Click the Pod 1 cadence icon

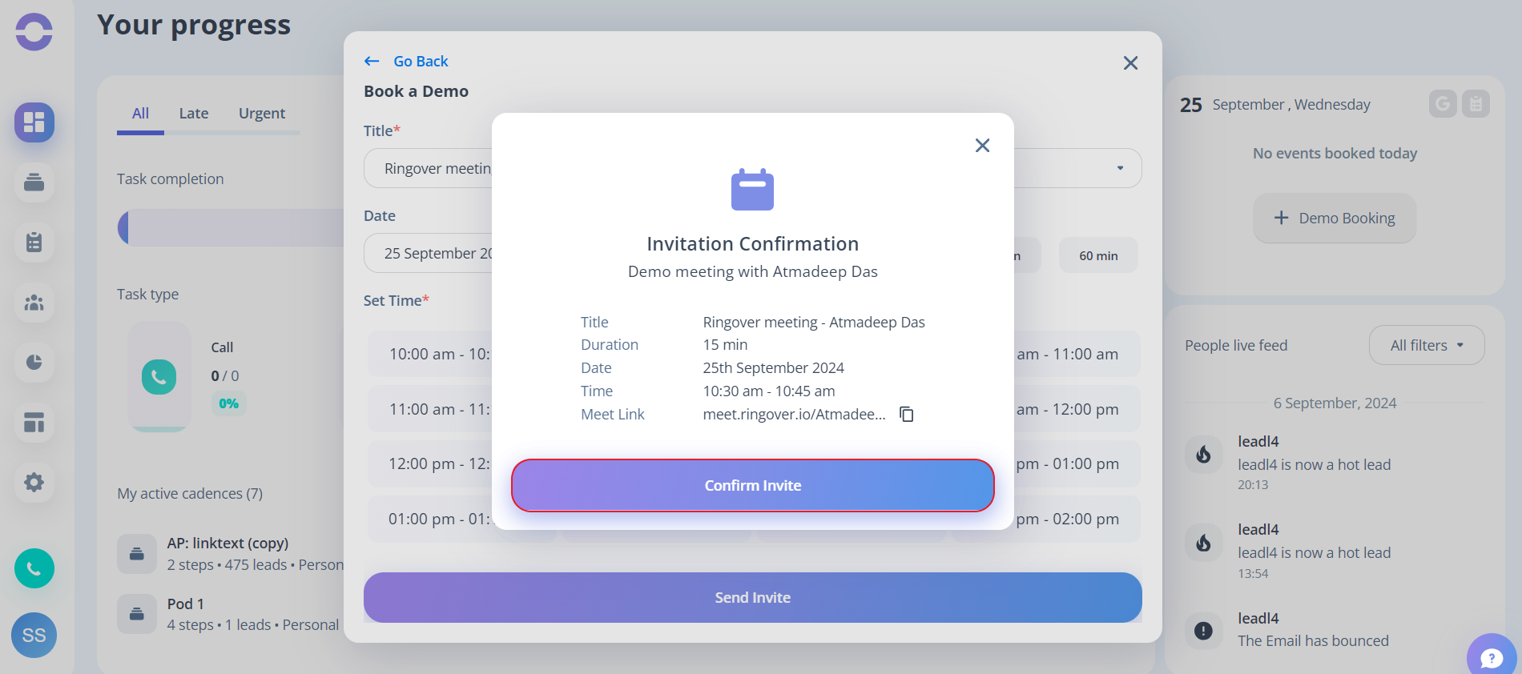pyautogui.click(x=137, y=614)
